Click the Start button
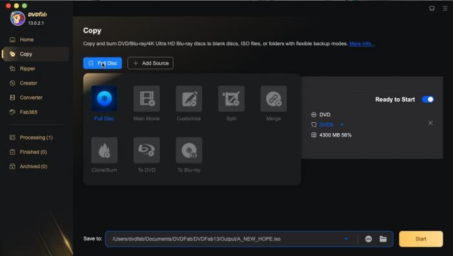 (x=421, y=239)
